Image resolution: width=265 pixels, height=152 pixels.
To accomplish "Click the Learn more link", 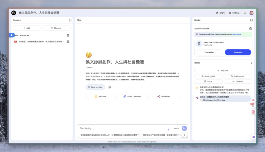I will pyautogui.click(x=237, y=34).
